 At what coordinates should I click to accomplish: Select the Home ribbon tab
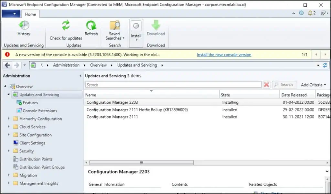pyautogui.click(x=30, y=14)
